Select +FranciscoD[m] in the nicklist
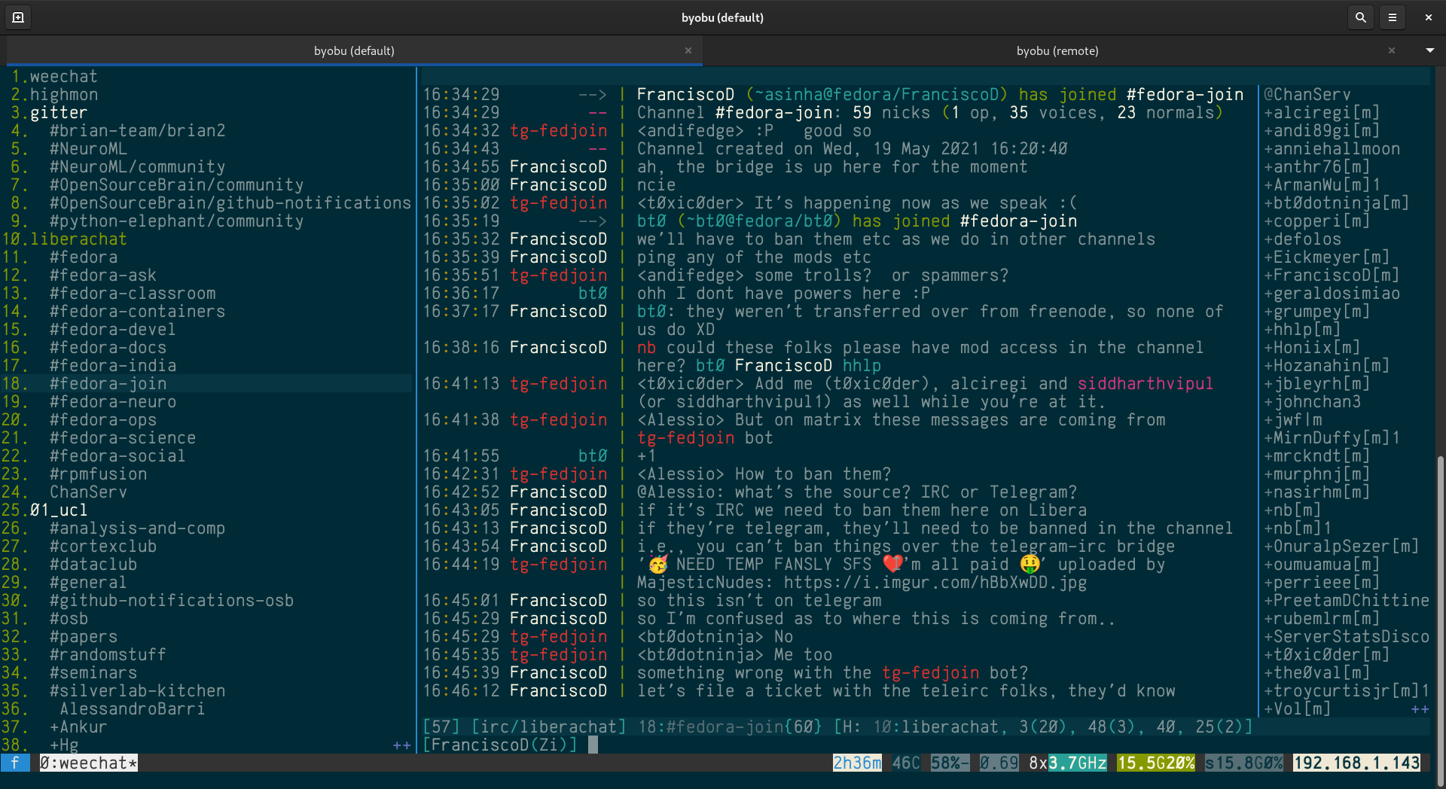The width and height of the screenshot is (1446, 789). click(1332, 276)
